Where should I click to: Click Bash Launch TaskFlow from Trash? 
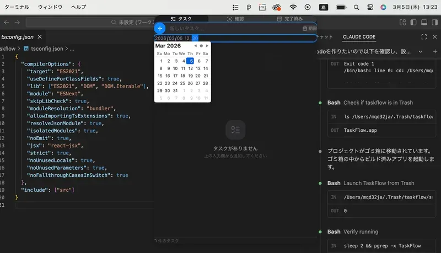[370, 183]
